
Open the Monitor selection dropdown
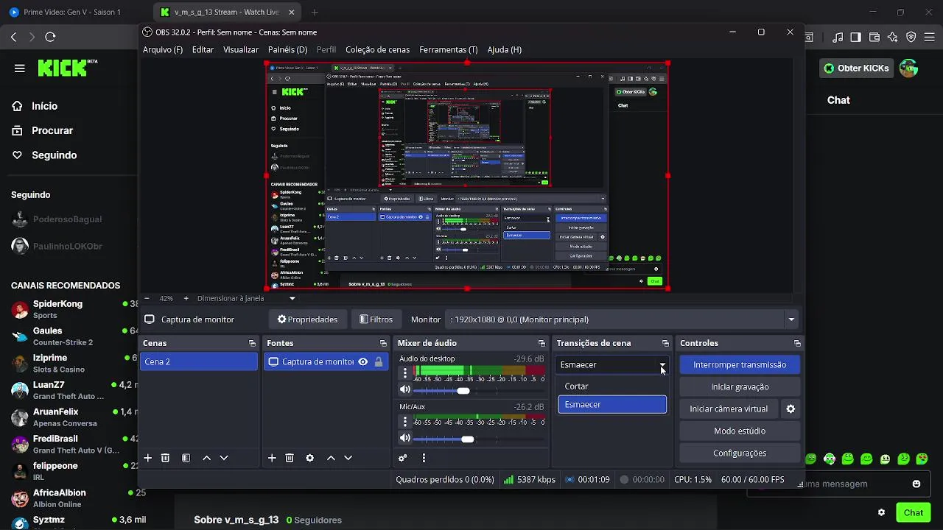tap(622, 319)
